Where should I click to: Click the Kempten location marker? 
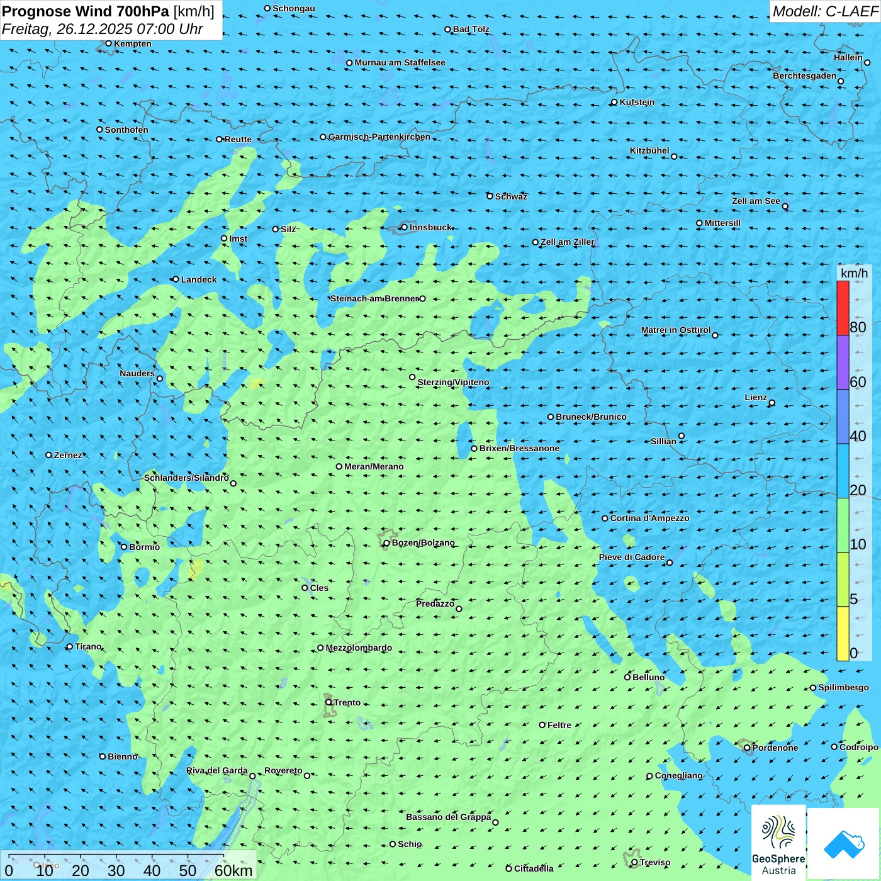point(108,43)
